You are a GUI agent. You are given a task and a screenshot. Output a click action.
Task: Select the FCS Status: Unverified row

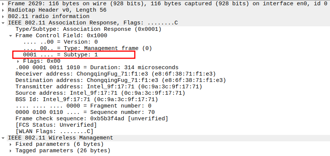(x=56, y=125)
